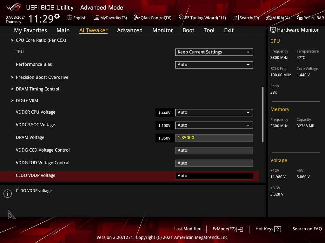Open VDDCR SOC Voltage Auto dropdown

pyautogui.click(x=214, y=125)
